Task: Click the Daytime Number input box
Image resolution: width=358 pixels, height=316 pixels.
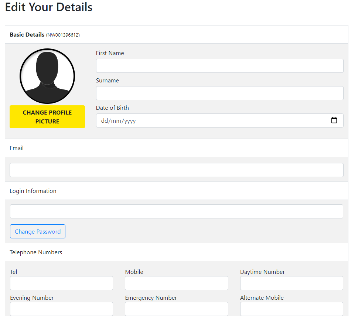Action: click(x=291, y=283)
